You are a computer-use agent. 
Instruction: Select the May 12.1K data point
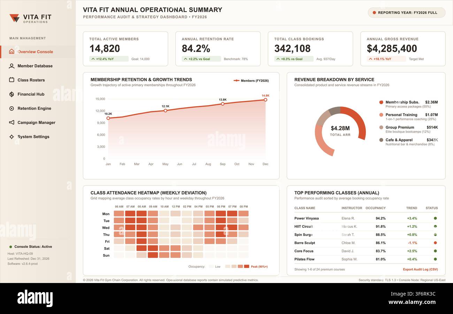[166, 110]
